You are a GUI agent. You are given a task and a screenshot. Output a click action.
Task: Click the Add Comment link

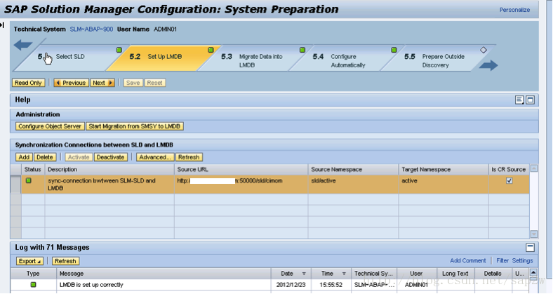[x=467, y=260]
